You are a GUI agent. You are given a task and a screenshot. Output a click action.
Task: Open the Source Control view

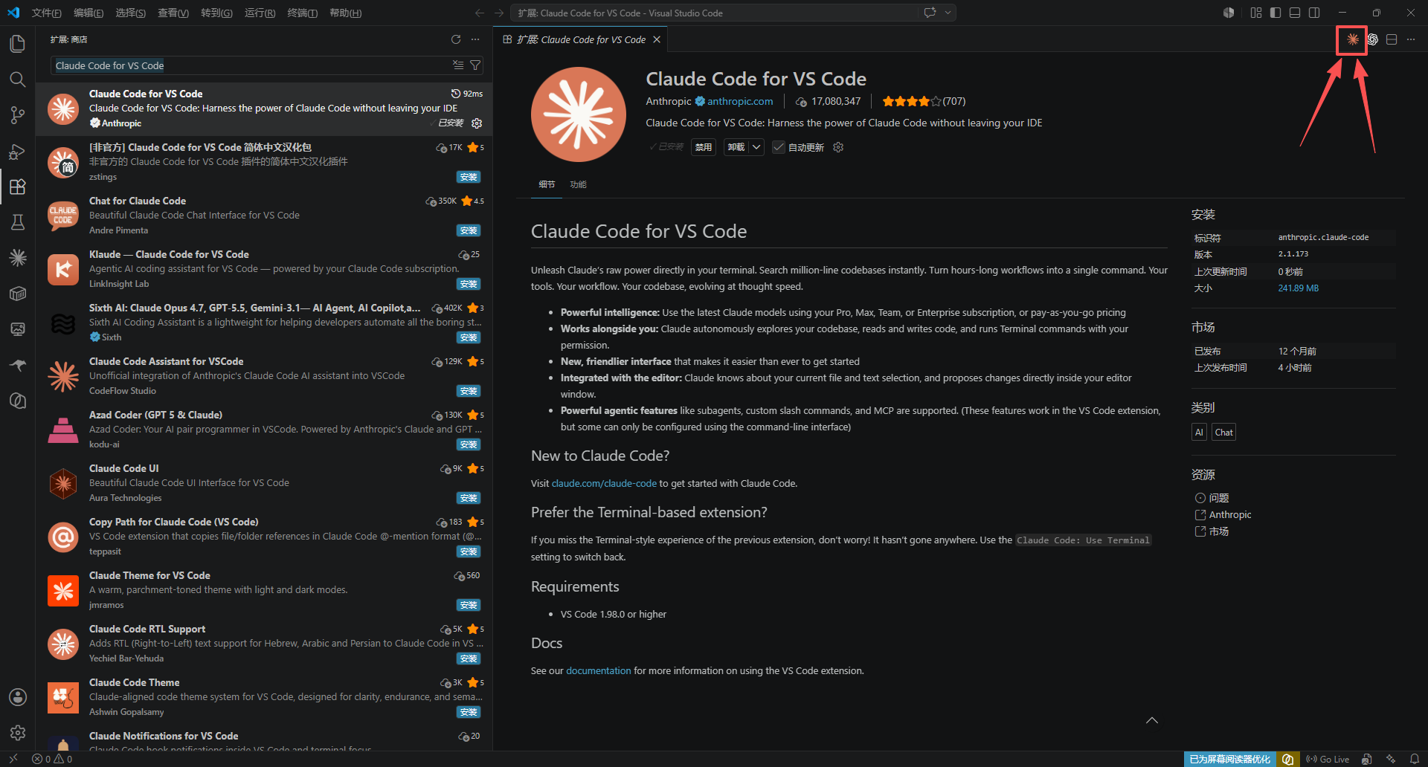click(x=18, y=115)
